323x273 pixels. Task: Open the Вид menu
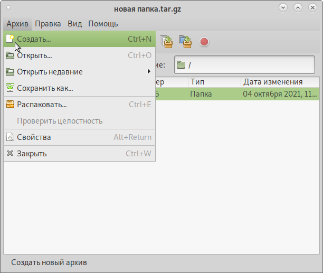tap(75, 24)
